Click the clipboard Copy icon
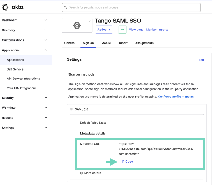The width and height of the screenshot is (212, 185). click(123, 162)
